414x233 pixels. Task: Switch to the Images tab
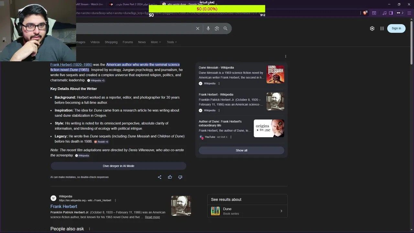click(81, 42)
